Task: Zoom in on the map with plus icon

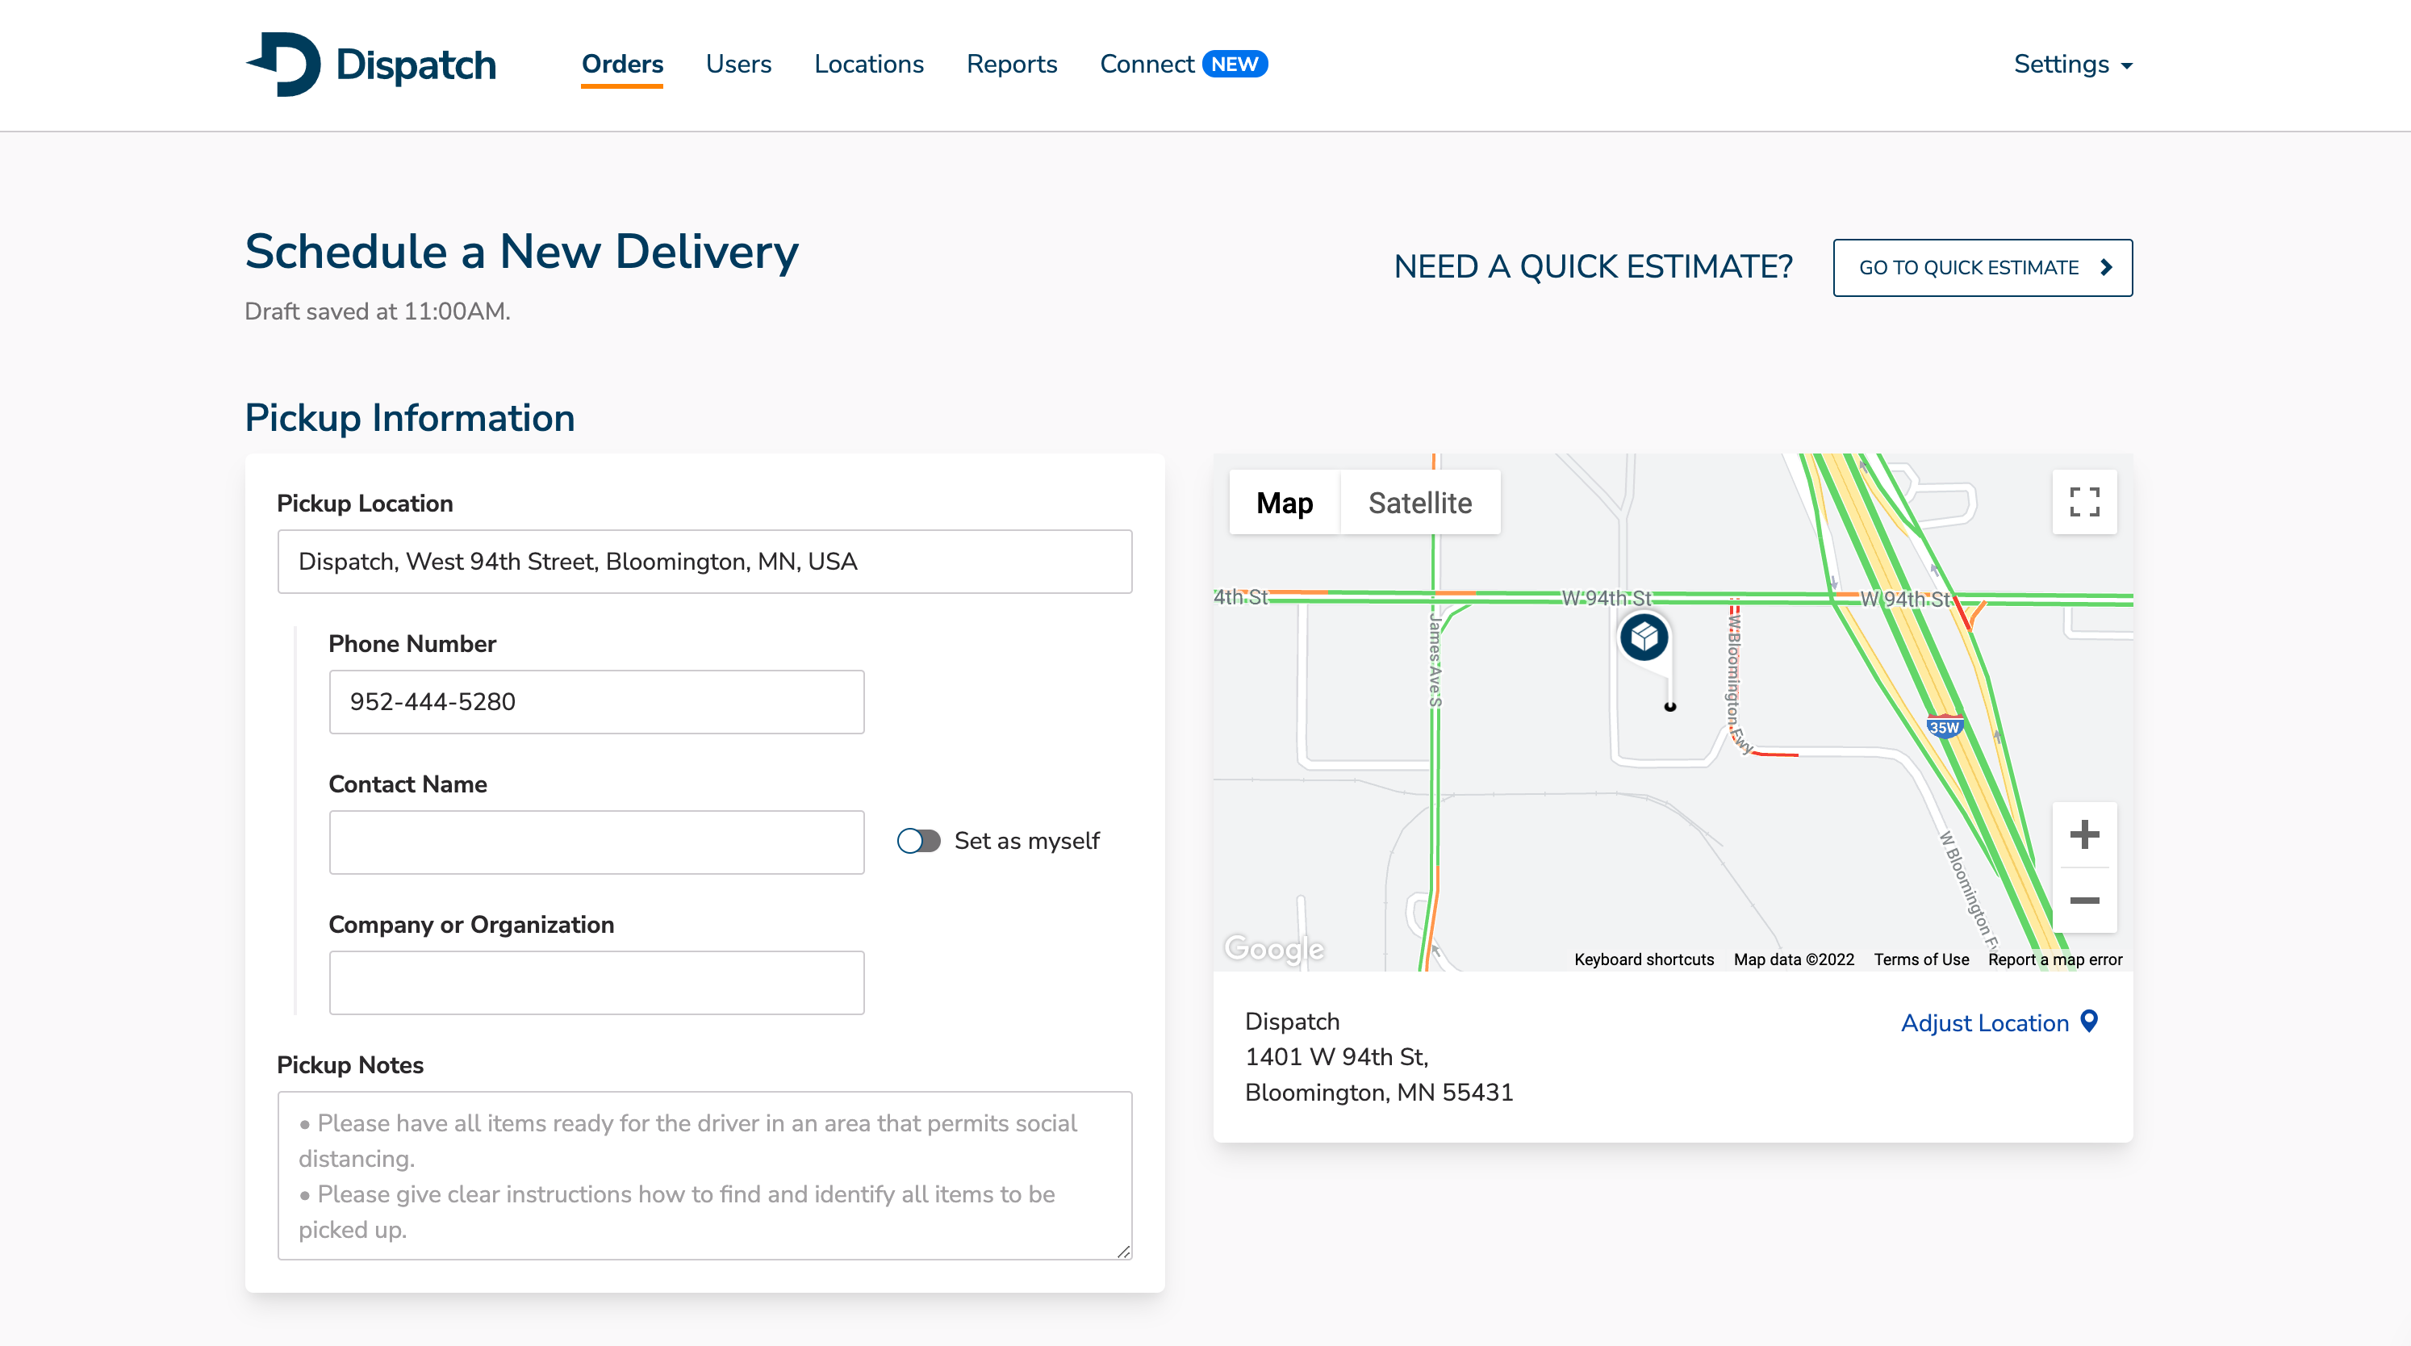Action: [x=2085, y=836]
